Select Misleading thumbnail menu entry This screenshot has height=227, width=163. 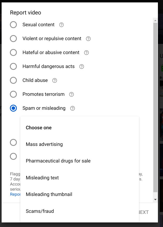pyautogui.click(x=49, y=194)
